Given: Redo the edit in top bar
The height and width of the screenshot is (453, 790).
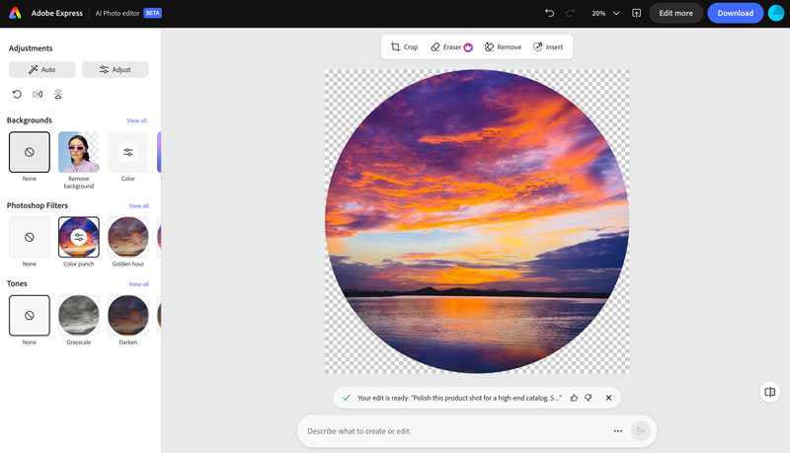Looking at the screenshot, I should pyautogui.click(x=570, y=13).
